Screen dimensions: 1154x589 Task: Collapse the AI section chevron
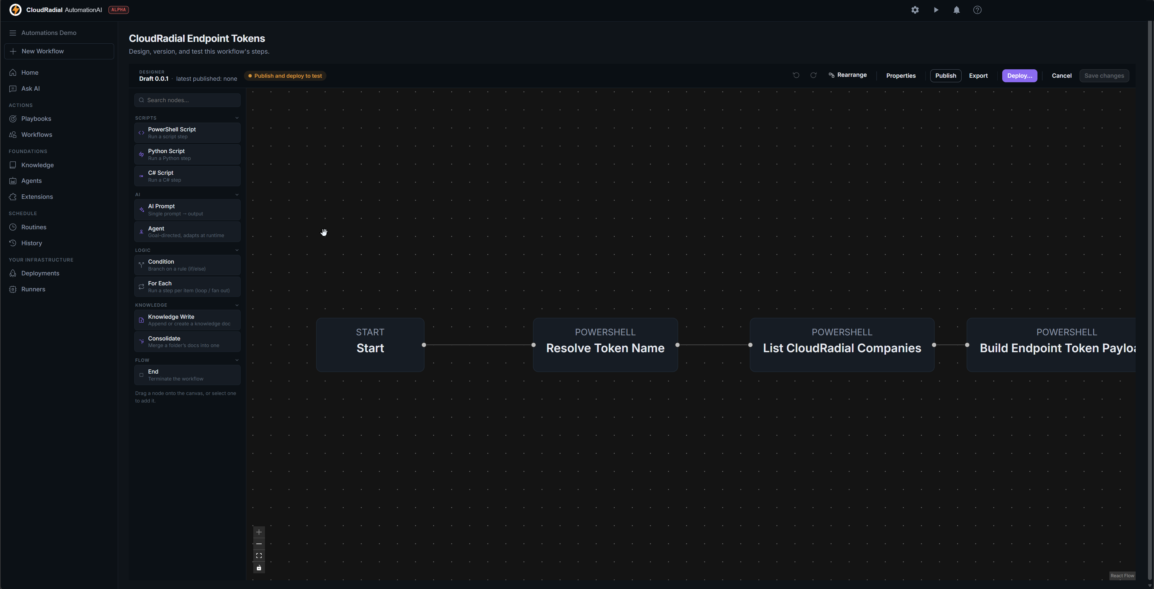coord(237,195)
